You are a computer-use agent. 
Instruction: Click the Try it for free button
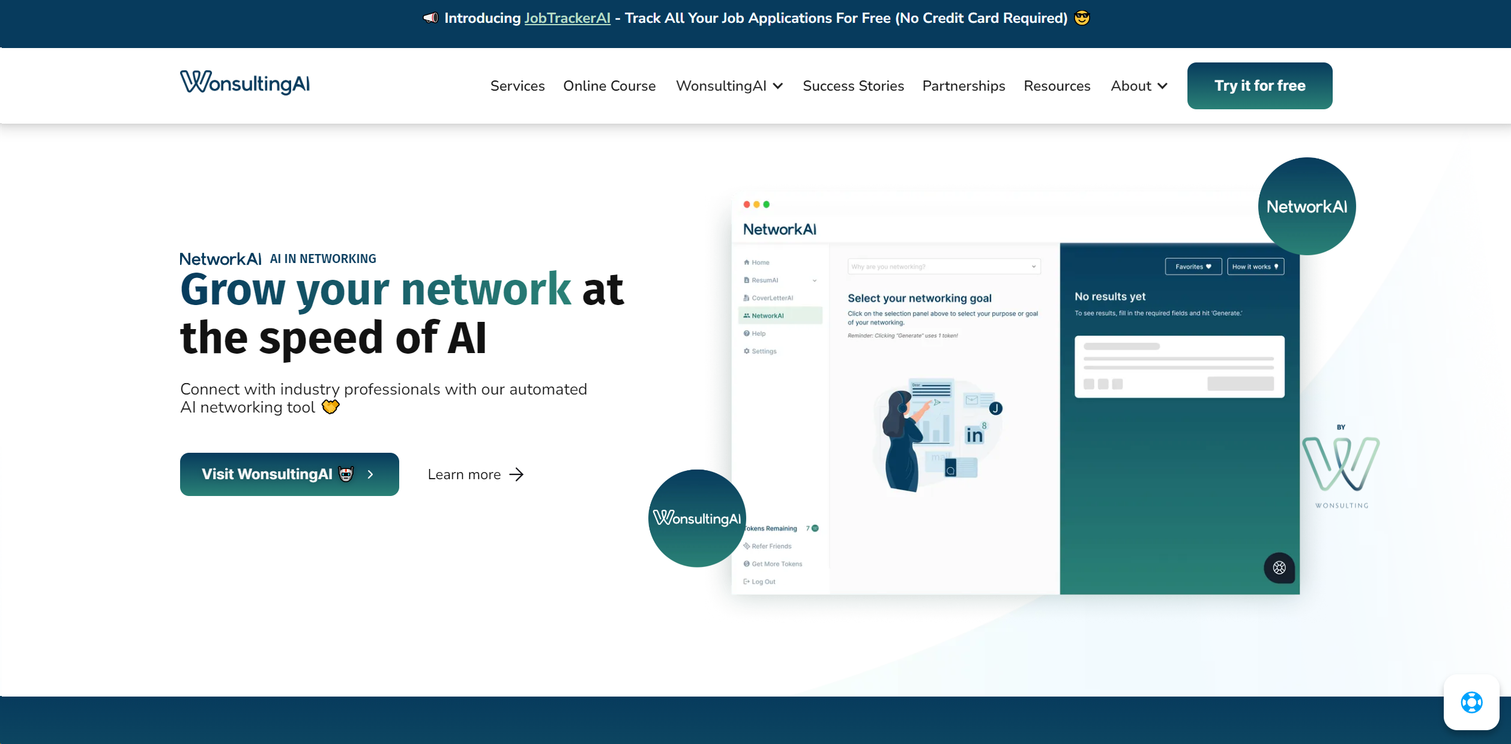click(1261, 86)
